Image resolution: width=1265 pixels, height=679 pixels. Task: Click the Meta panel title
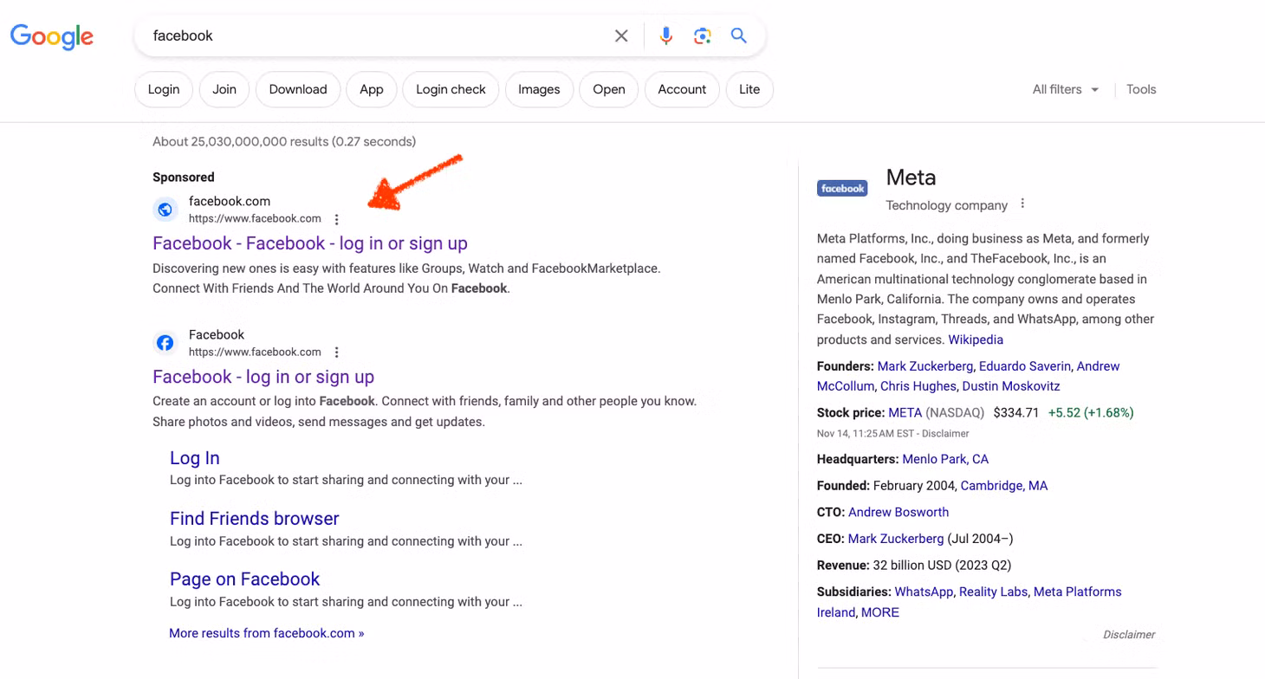(x=911, y=178)
